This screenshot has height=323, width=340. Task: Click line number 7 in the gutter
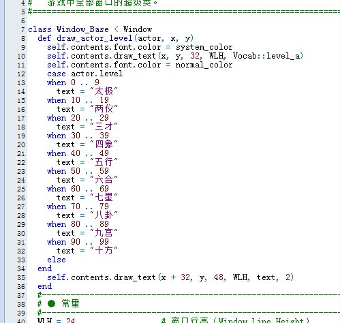click(23, 30)
